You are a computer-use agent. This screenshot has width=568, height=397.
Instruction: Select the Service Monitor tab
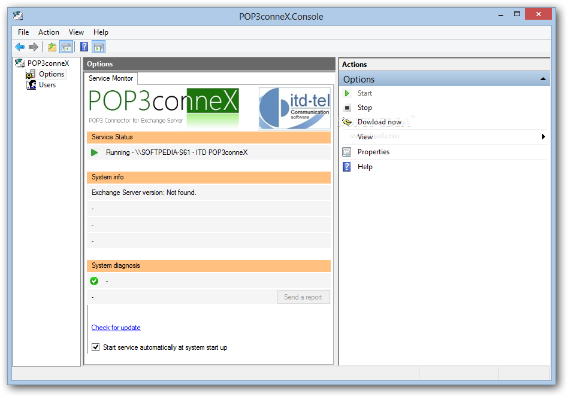coord(111,78)
